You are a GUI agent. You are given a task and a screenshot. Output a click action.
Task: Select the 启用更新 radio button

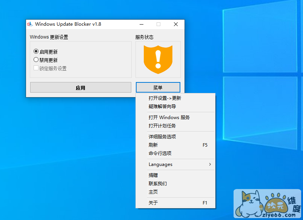(x=36, y=51)
